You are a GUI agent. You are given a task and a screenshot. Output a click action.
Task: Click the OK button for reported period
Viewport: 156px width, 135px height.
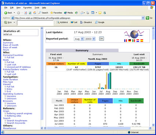point(101,39)
